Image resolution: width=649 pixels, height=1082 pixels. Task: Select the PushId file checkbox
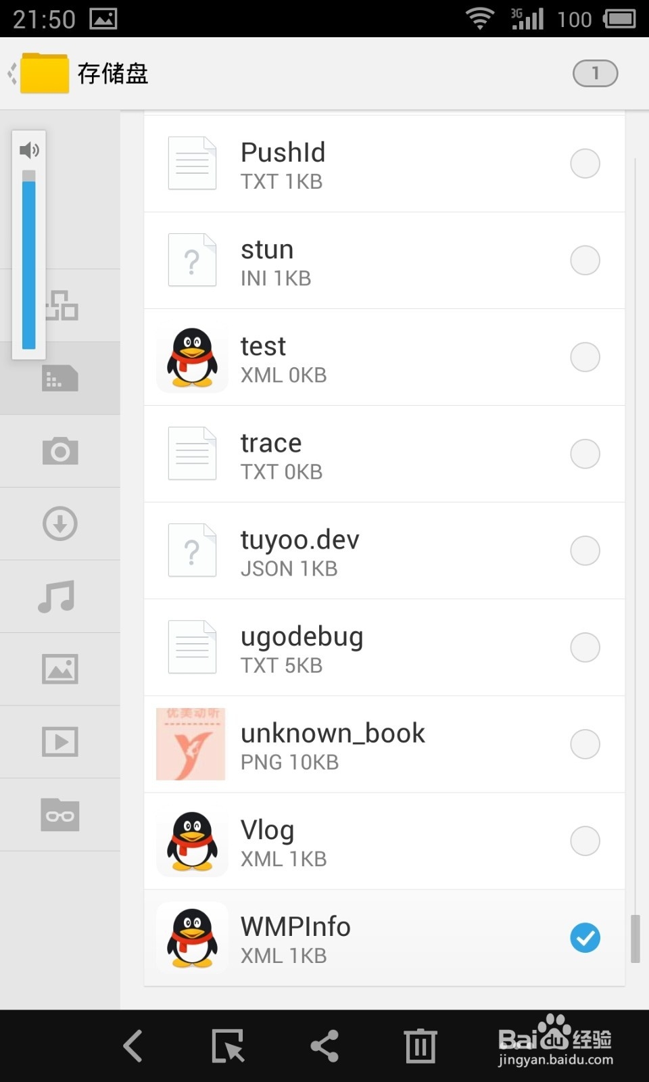pyautogui.click(x=585, y=164)
